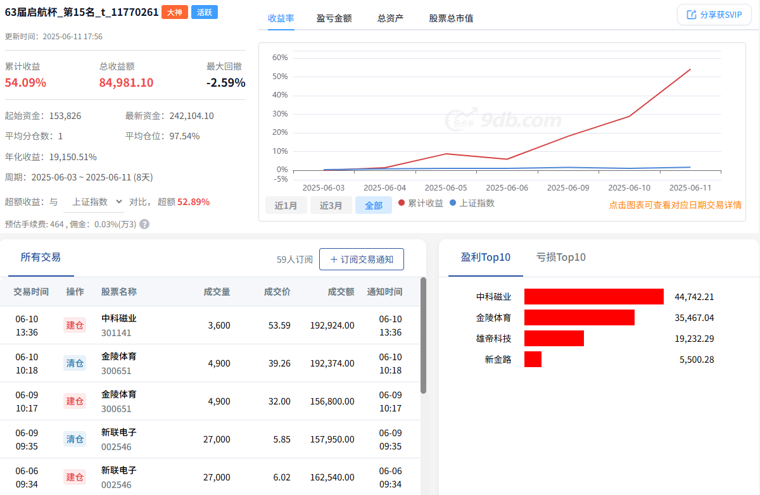Click the 成交额 column header
This screenshot has width=760, height=495.
click(x=341, y=292)
